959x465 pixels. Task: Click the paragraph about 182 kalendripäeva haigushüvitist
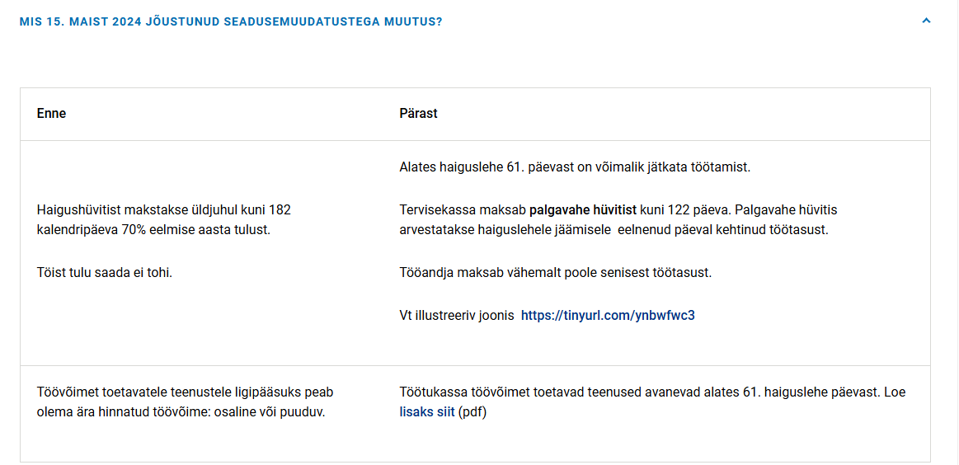click(x=164, y=220)
